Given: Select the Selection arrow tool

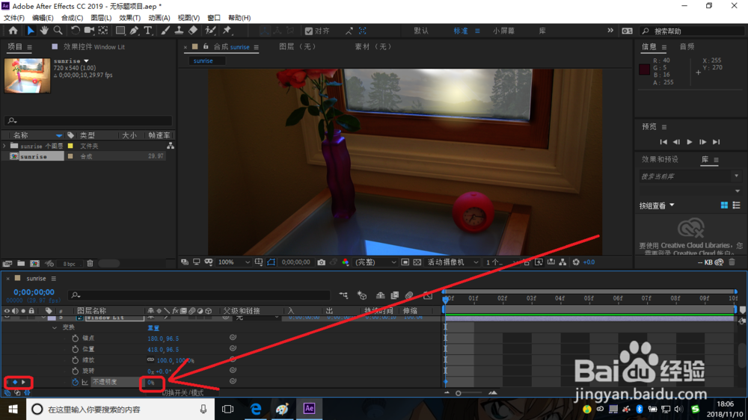Looking at the screenshot, I should [30, 31].
